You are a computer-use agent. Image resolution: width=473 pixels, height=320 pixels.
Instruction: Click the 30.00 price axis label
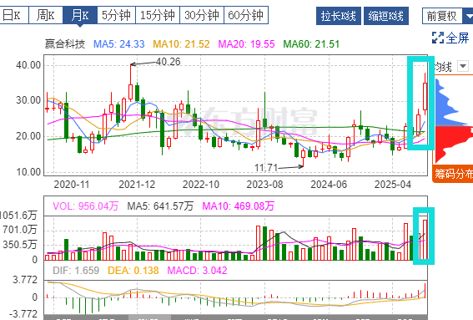tap(28, 100)
